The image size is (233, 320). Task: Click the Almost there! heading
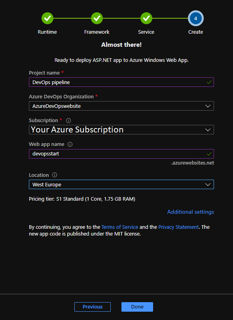(x=121, y=45)
